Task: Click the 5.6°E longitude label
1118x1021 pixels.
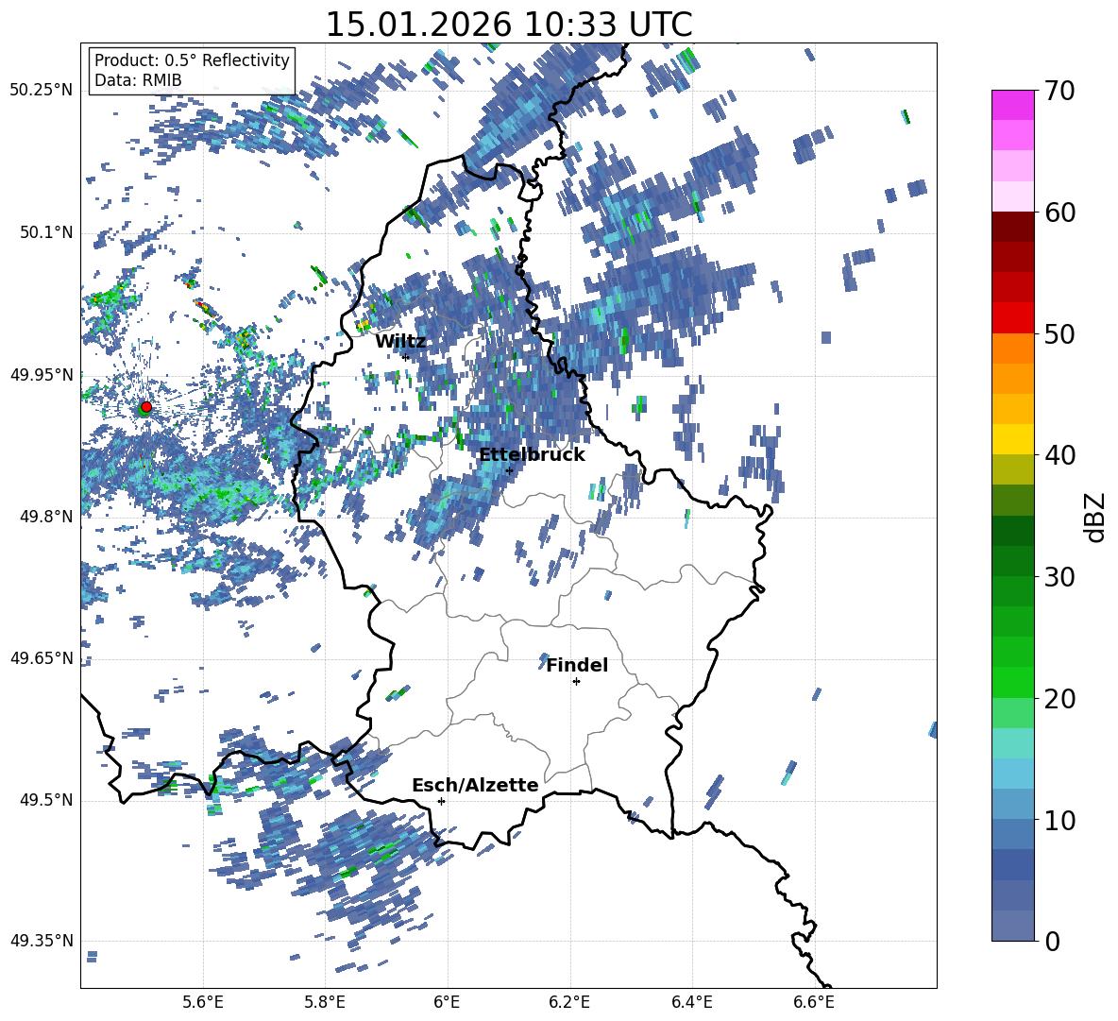Action: pyautogui.click(x=203, y=1003)
